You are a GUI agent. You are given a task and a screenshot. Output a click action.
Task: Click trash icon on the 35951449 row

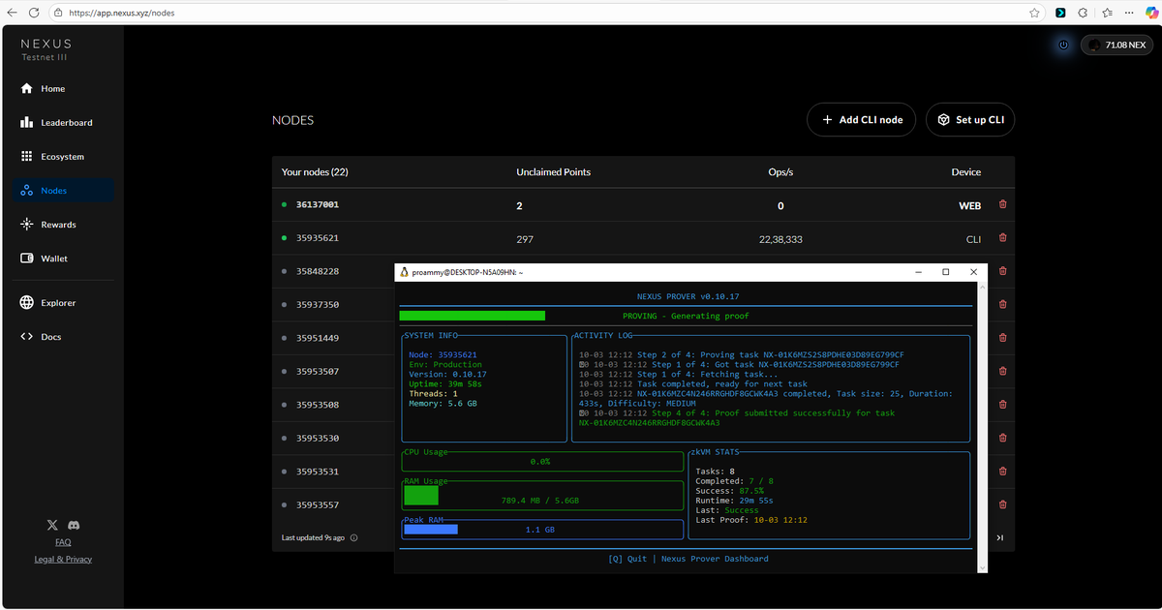1002,338
